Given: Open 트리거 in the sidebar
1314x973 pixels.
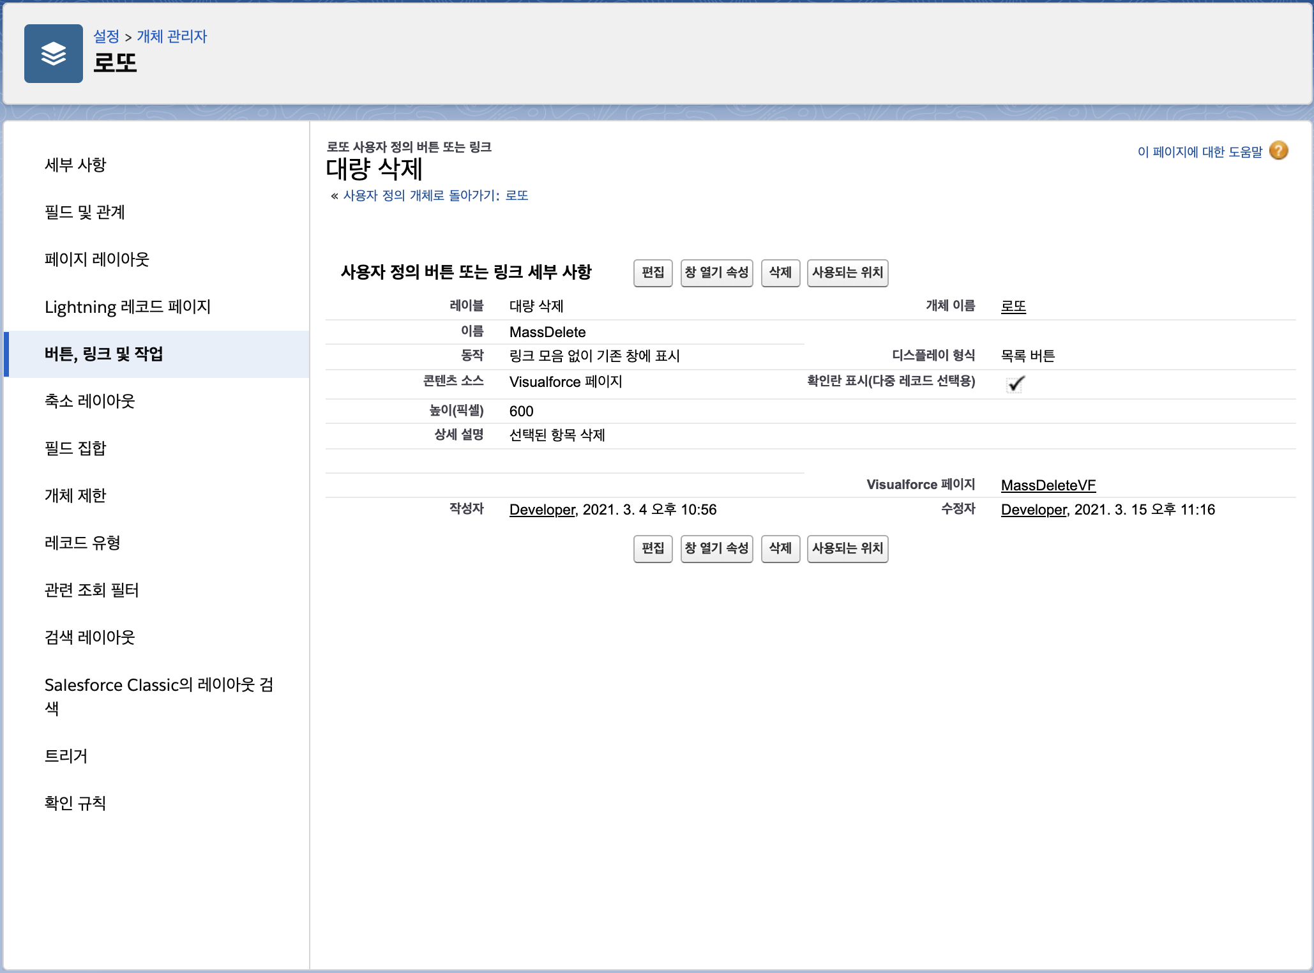Looking at the screenshot, I should tap(66, 756).
